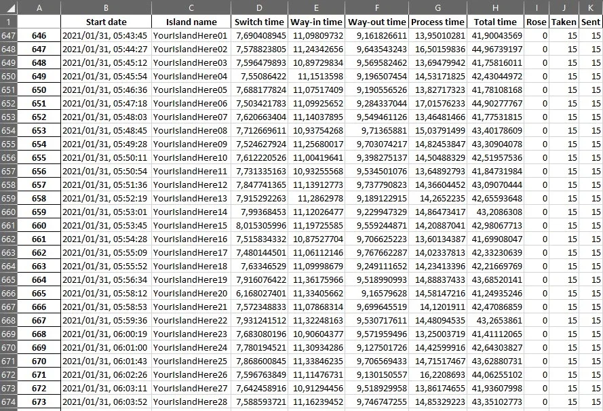Select total time 43,35102773
603x411 pixels.
click(495, 402)
